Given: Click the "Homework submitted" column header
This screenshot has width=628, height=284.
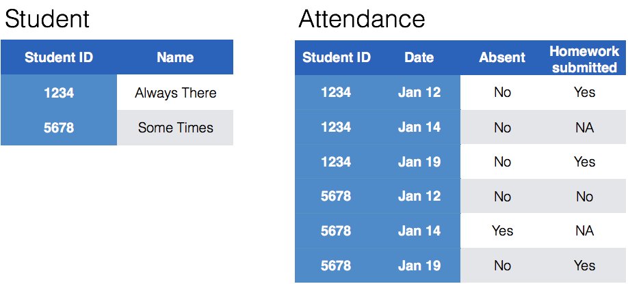Looking at the screenshot, I should click(x=584, y=59).
